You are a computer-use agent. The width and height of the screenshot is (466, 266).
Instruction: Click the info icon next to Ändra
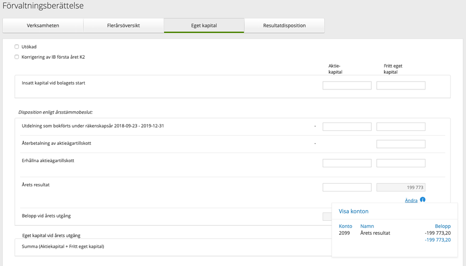[x=423, y=199]
